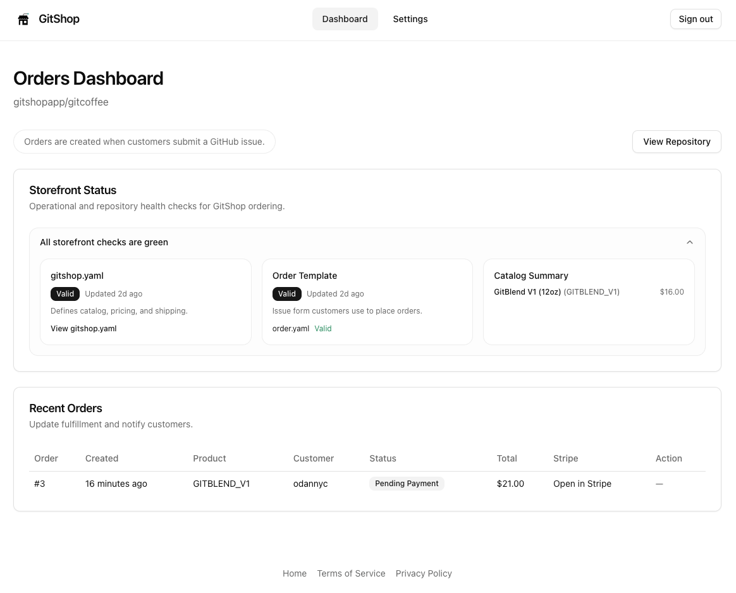The width and height of the screenshot is (736, 593).
Task: Sign out of GitShop
Action: click(x=696, y=19)
